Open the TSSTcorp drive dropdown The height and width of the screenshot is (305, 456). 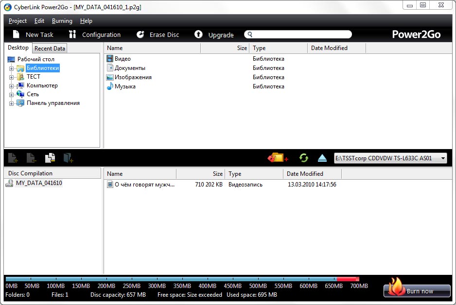pyautogui.click(x=443, y=158)
